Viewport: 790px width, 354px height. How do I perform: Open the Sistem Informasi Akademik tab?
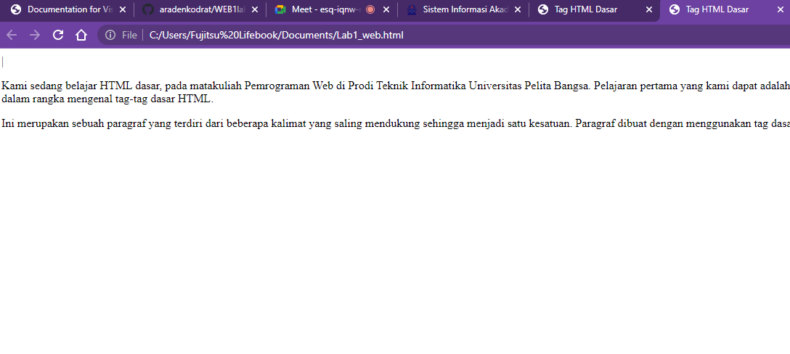pyautogui.click(x=463, y=9)
